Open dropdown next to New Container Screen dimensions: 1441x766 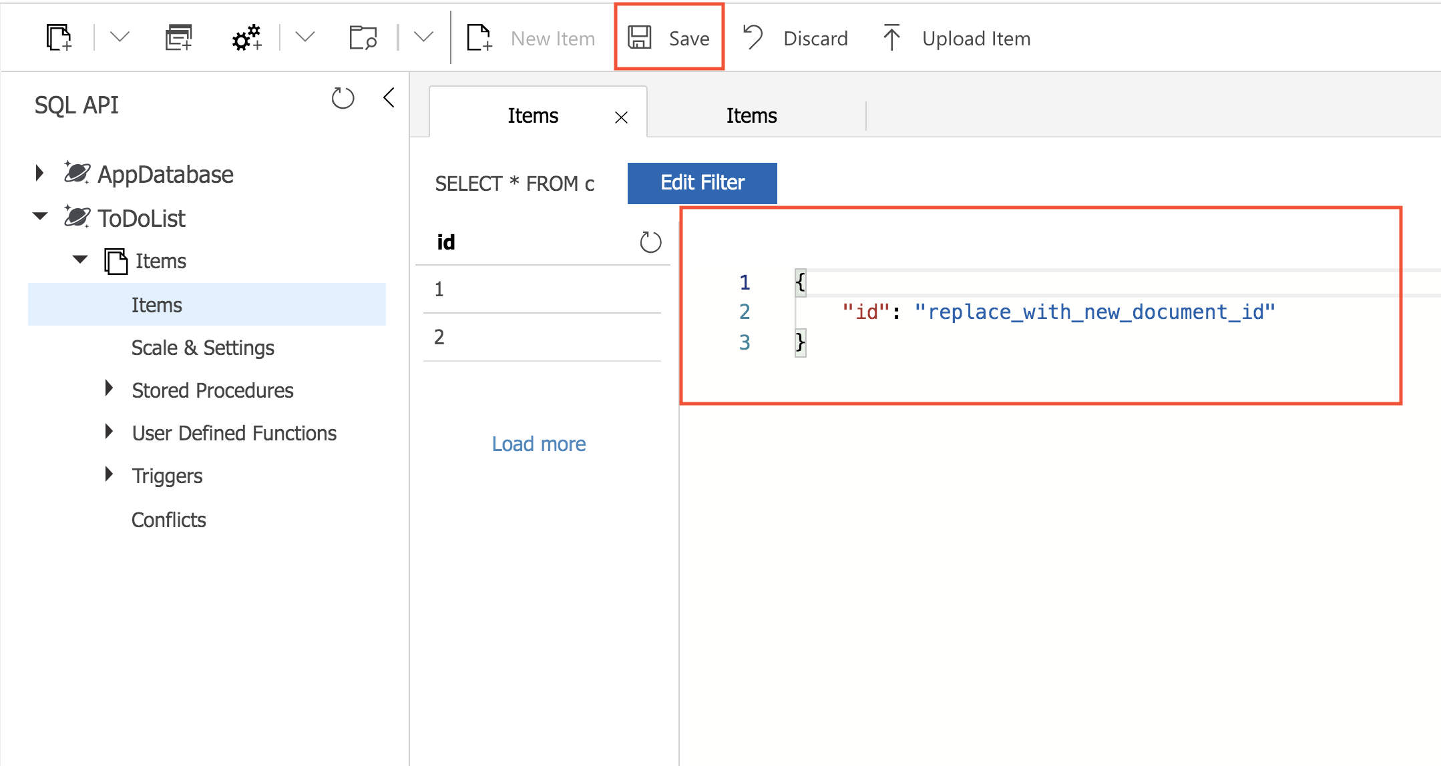pyautogui.click(x=120, y=37)
